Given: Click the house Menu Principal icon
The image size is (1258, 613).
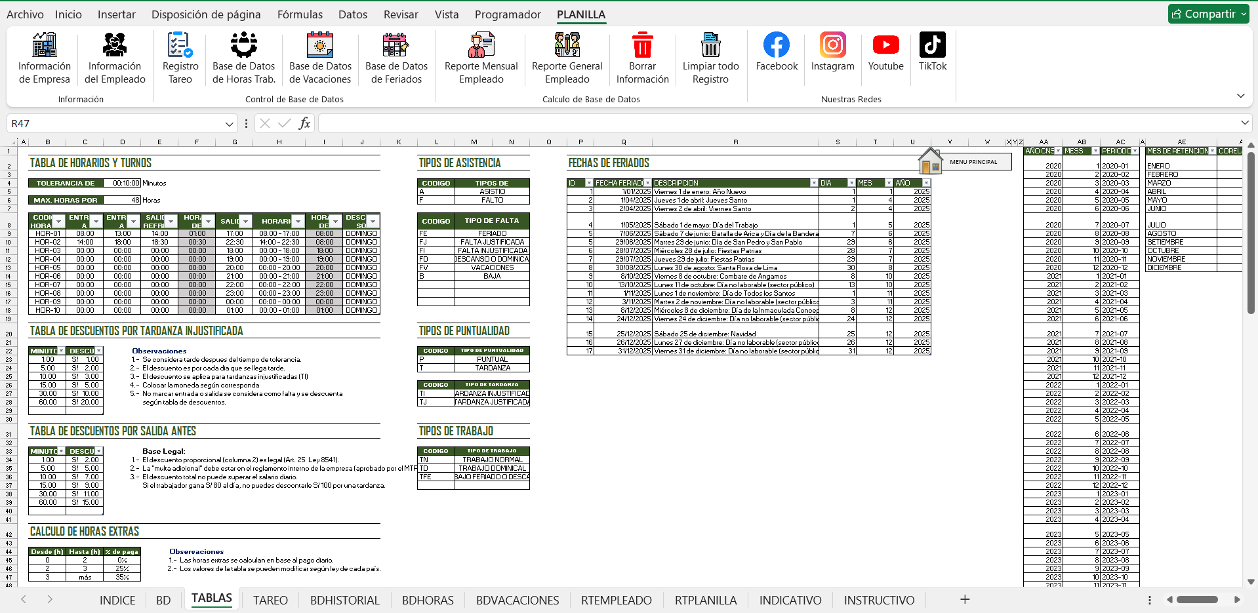Looking at the screenshot, I should tap(930, 161).
